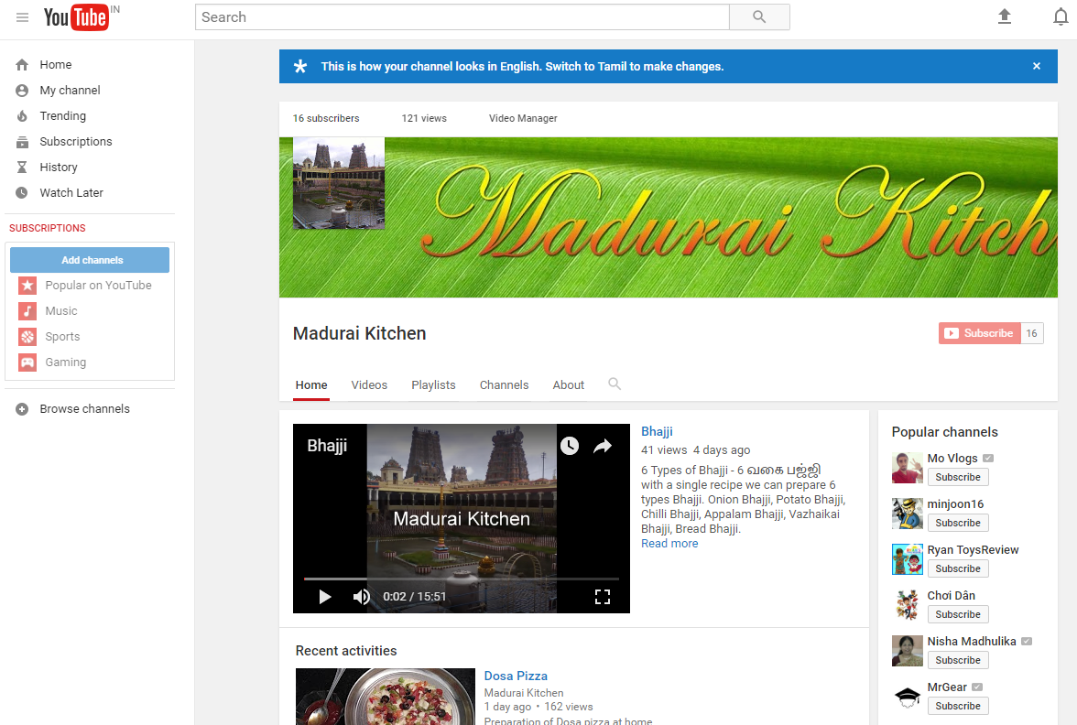
Task: Click the Music note icon under Subscriptions
Action: point(26,310)
